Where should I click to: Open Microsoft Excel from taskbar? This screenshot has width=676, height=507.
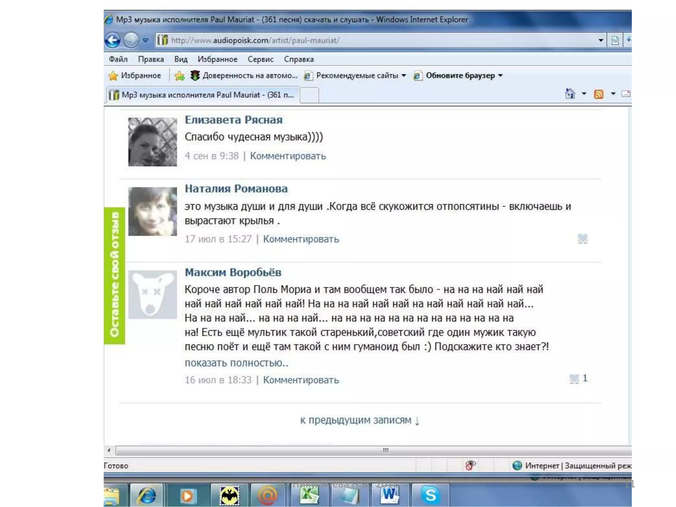[309, 495]
